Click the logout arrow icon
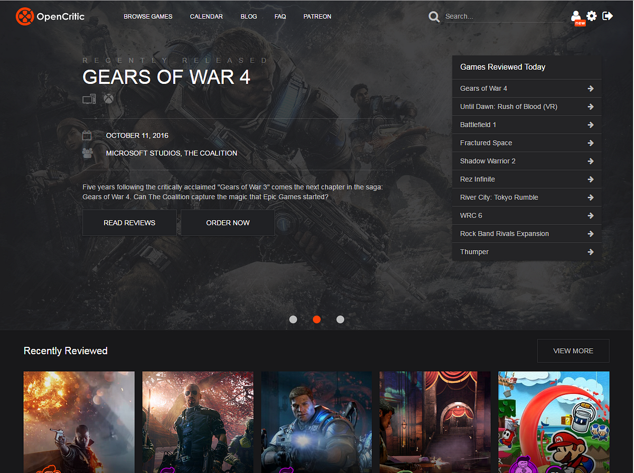This screenshot has width=634, height=473. point(608,16)
